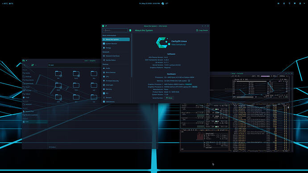Select Videos in Dolphin places panel

[35, 94]
